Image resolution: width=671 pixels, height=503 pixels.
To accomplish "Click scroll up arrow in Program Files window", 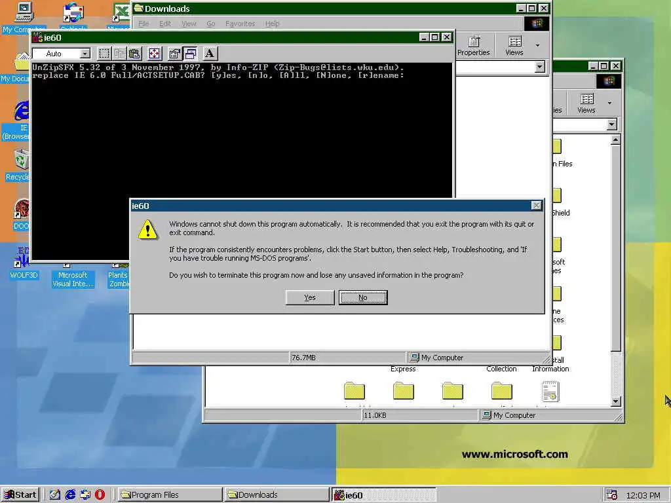I will point(615,140).
